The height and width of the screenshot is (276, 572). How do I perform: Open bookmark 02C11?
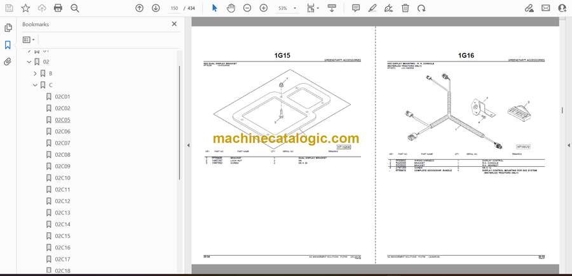coord(63,190)
